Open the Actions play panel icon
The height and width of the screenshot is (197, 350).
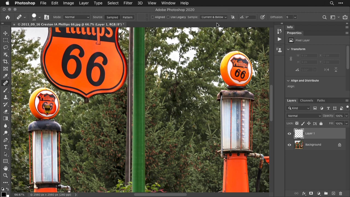pos(279,39)
